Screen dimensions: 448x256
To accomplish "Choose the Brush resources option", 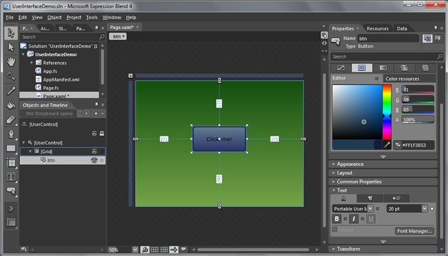I will point(425,68).
